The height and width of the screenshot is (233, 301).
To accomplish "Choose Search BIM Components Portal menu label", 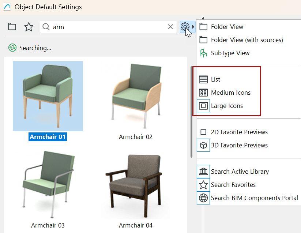I will pos(254,198).
